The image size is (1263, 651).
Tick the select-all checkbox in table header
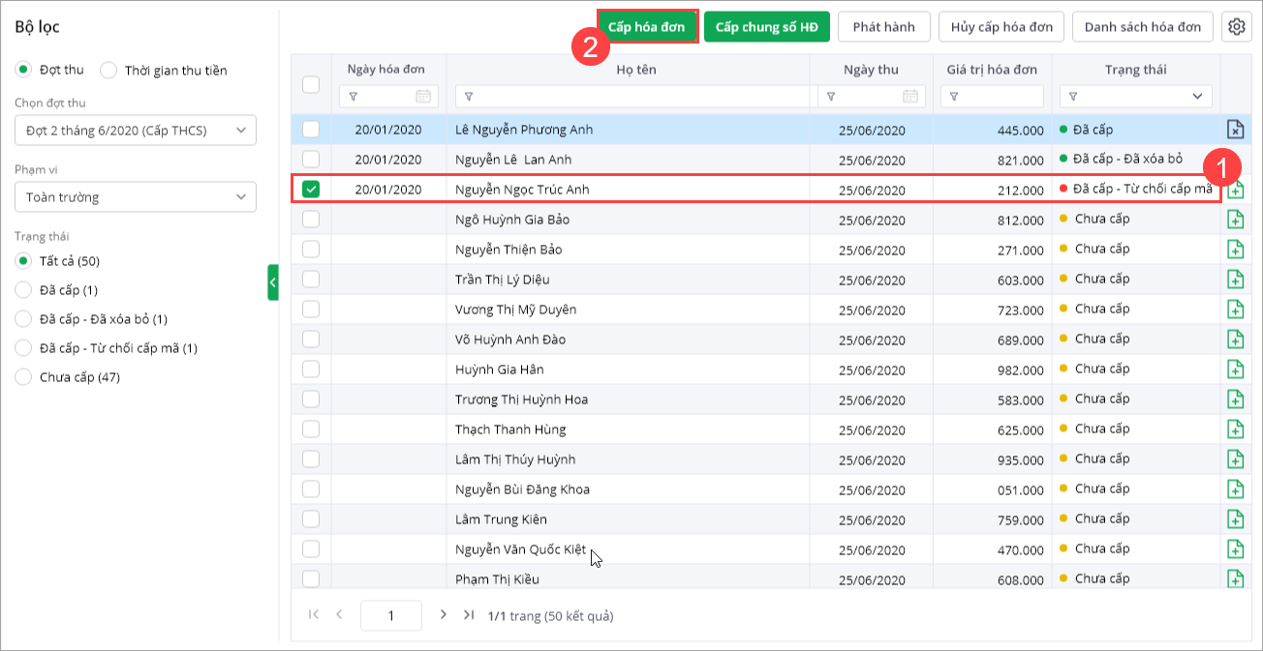click(x=311, y=84)
